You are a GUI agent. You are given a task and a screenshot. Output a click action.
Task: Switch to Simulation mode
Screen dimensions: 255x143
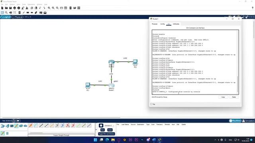pos(248,121)
